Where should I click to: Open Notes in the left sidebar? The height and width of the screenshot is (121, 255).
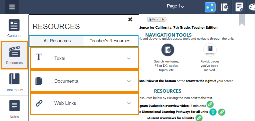(x=14, y=109)
